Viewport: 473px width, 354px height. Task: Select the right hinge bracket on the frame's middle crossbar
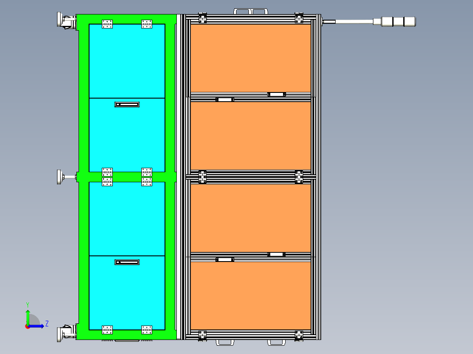299,177
